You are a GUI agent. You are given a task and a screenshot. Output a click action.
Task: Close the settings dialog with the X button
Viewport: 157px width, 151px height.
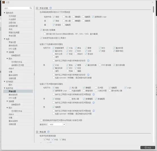(x=152, y=2)
